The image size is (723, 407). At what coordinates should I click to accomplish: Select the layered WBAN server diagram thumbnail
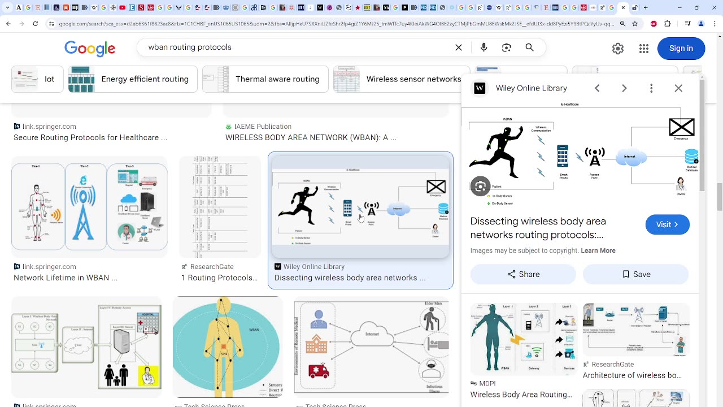[x=86, y=347]
